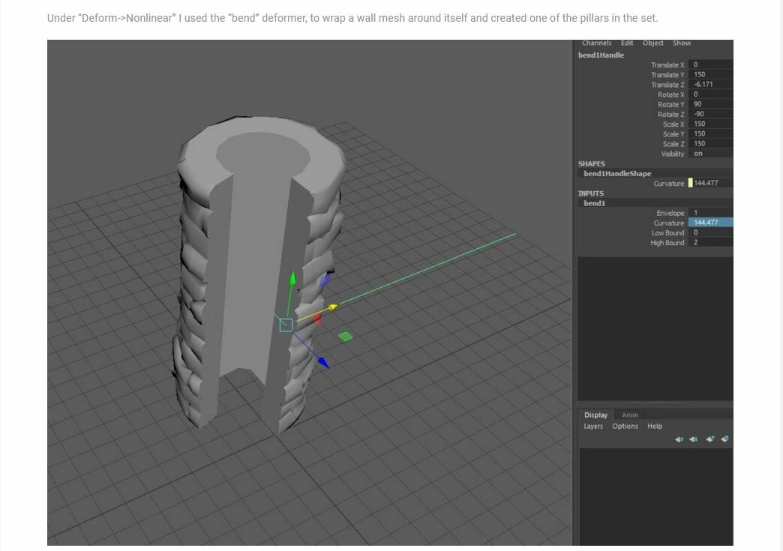
Task: Click the Low Bound value field
Action: (x=710, y=232)
